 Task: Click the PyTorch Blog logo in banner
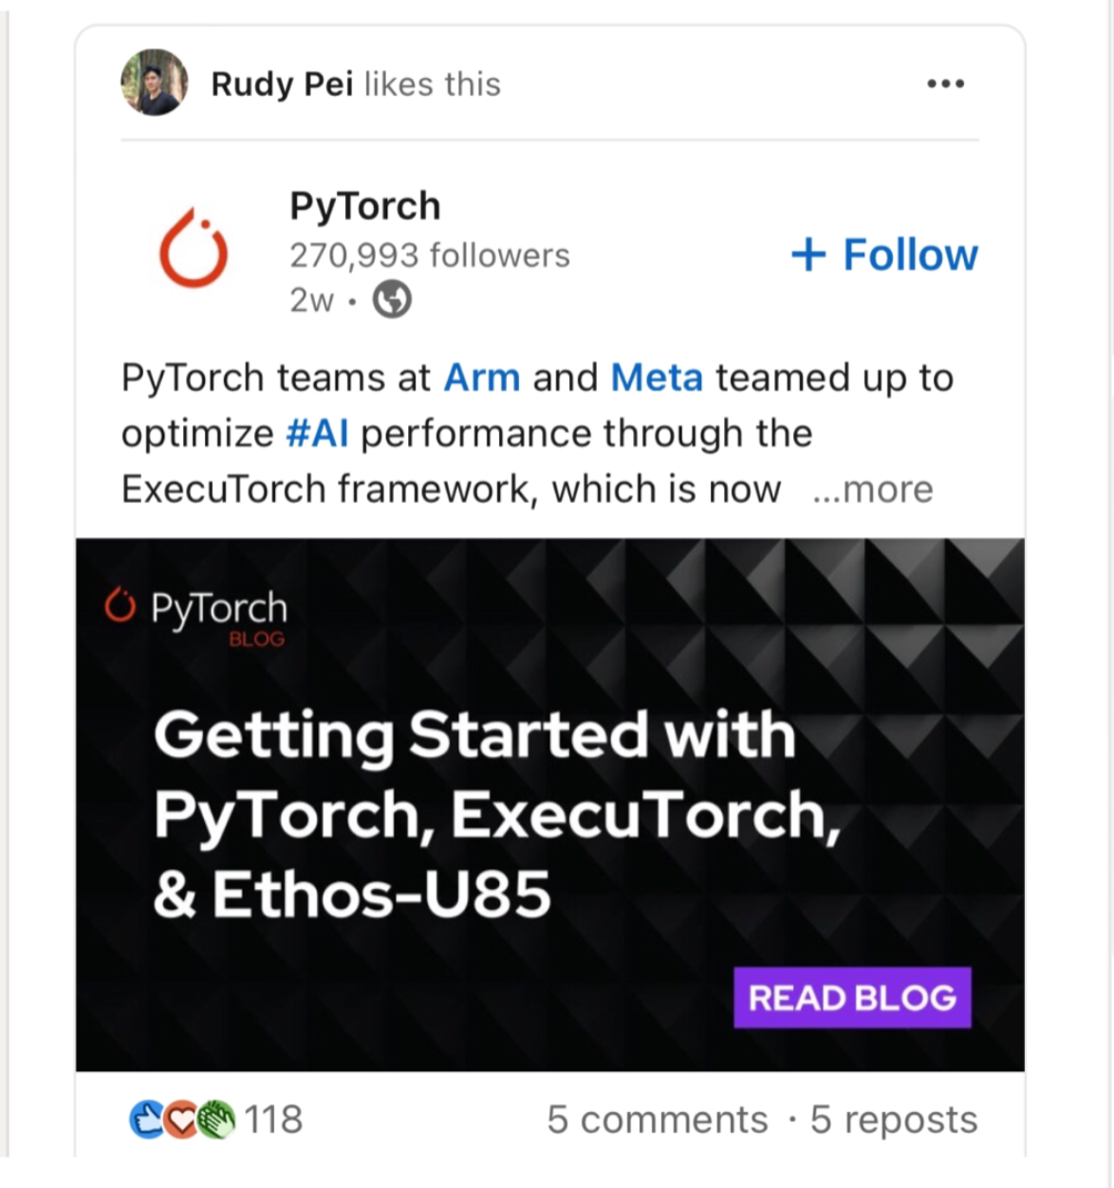coord(196,612)
